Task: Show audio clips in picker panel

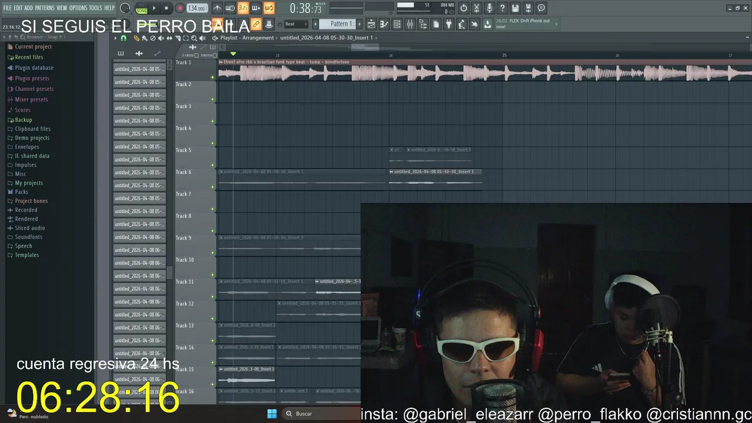Action: [139, 53]
